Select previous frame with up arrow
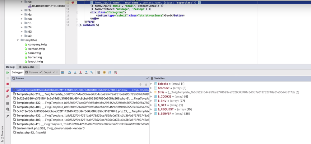This screenshot has width=311, height=144. pyautogui.click(x=141, y=84)
